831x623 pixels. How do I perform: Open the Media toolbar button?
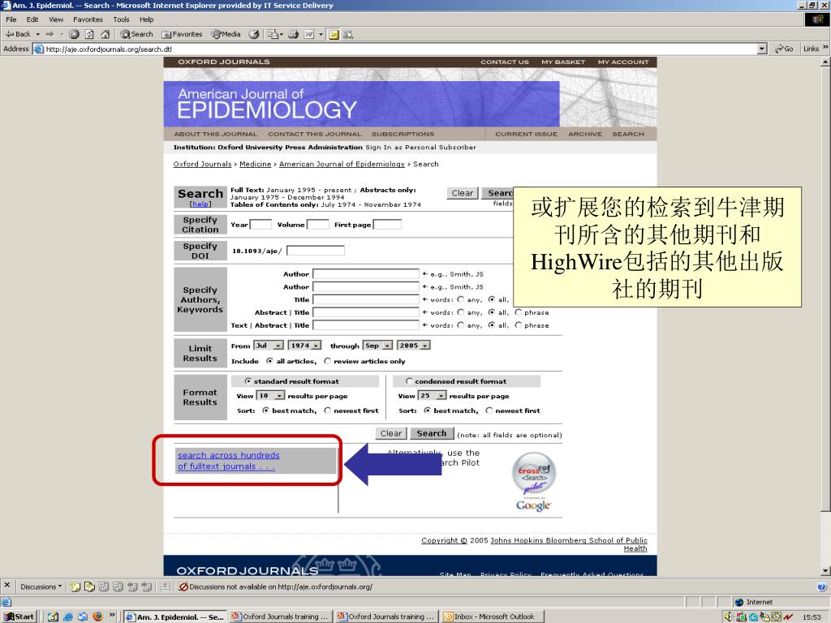226,34
